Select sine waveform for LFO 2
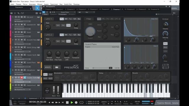Viewport: 189px width, 106px height. [x=62, y=35]
